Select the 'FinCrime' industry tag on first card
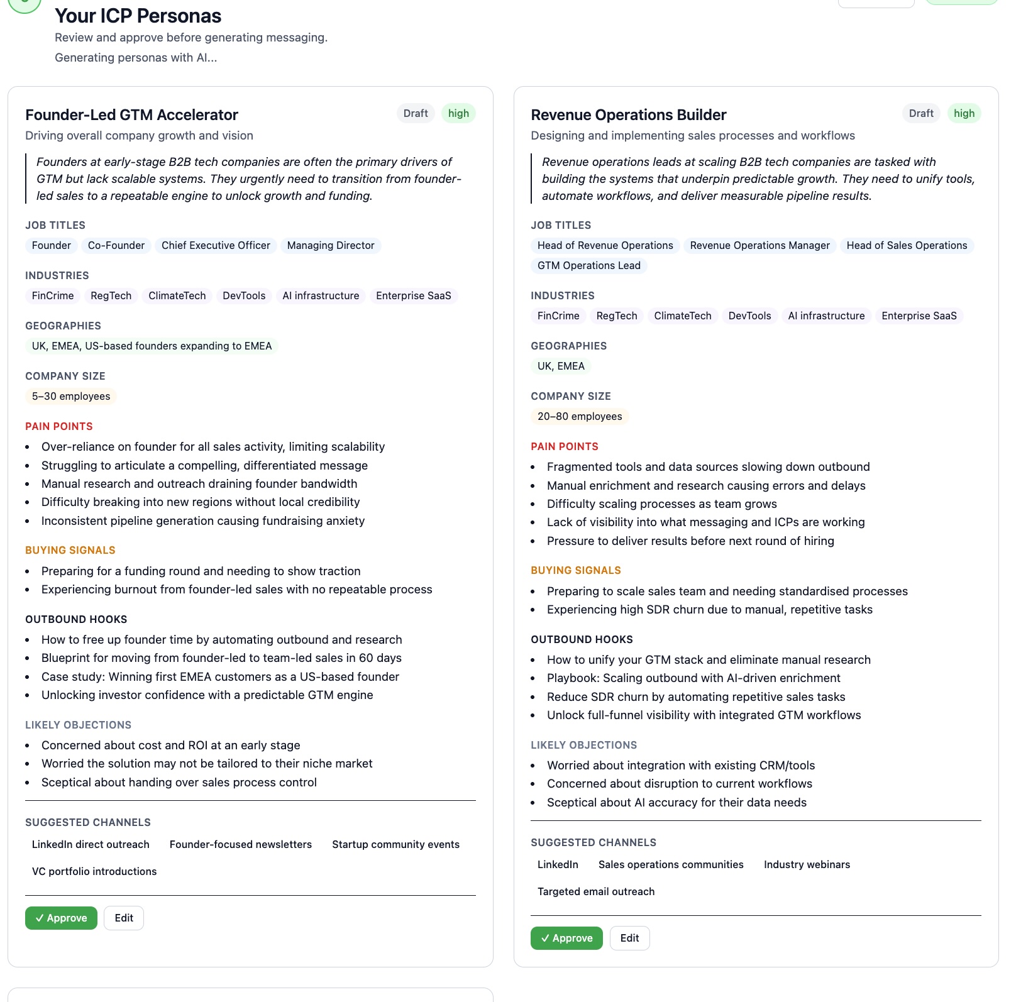The width and height of the screenshot is (1016, 1002). tap(52, 295)
